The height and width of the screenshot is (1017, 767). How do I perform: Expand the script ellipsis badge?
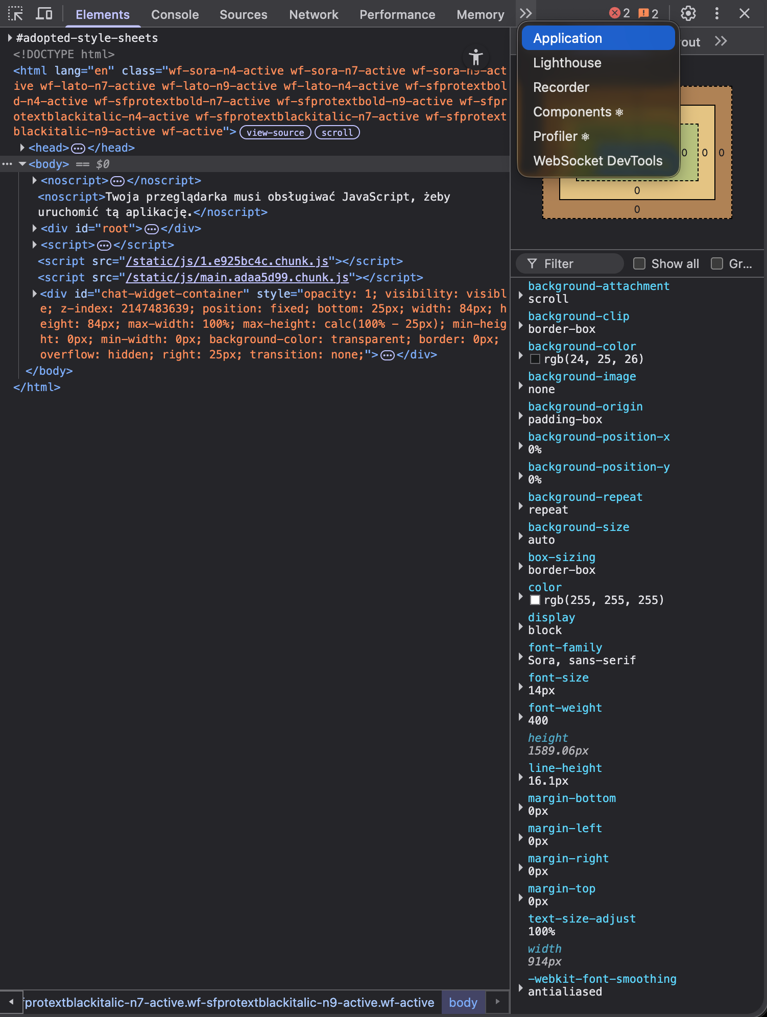click(104, 245)
